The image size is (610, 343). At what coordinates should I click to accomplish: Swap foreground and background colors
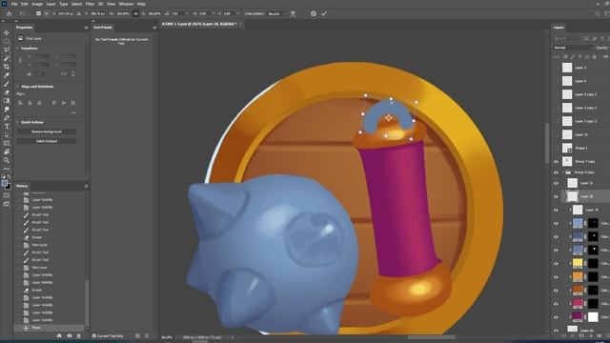(x=9, y=176)
